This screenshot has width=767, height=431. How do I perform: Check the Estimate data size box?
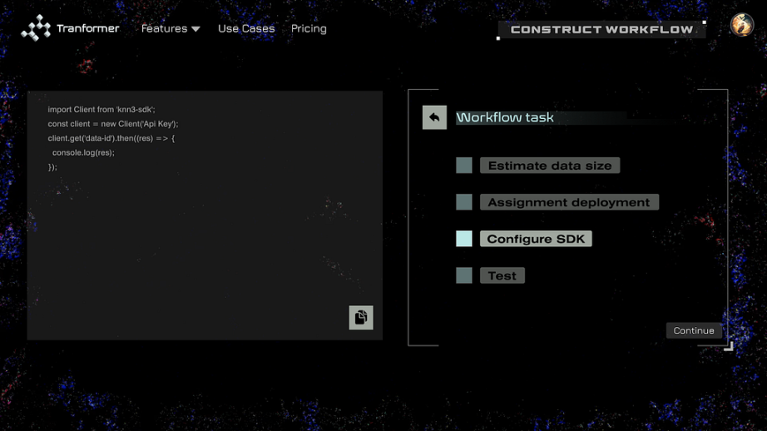tap(464, 166)
